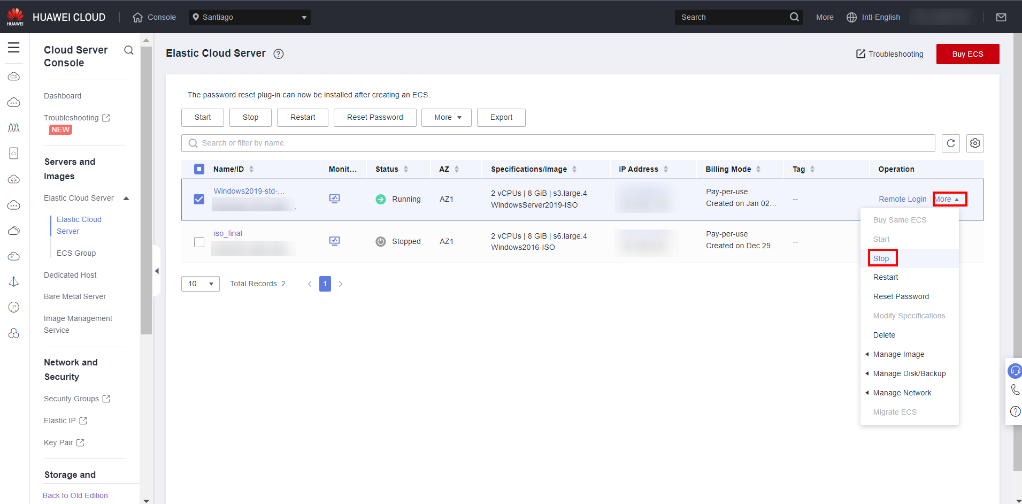Open the 10 records-per-page dropdown
Image resolution: width=1022 pixels, height=504 pixels.
[200, 284]
